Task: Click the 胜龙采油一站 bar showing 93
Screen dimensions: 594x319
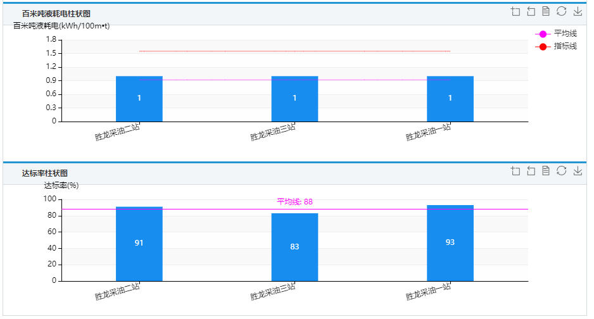Action: point(450,243)
